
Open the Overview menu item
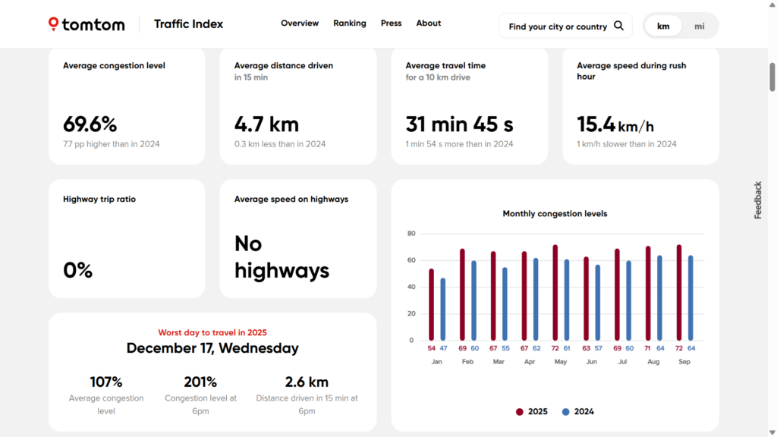tap(300, 24)
